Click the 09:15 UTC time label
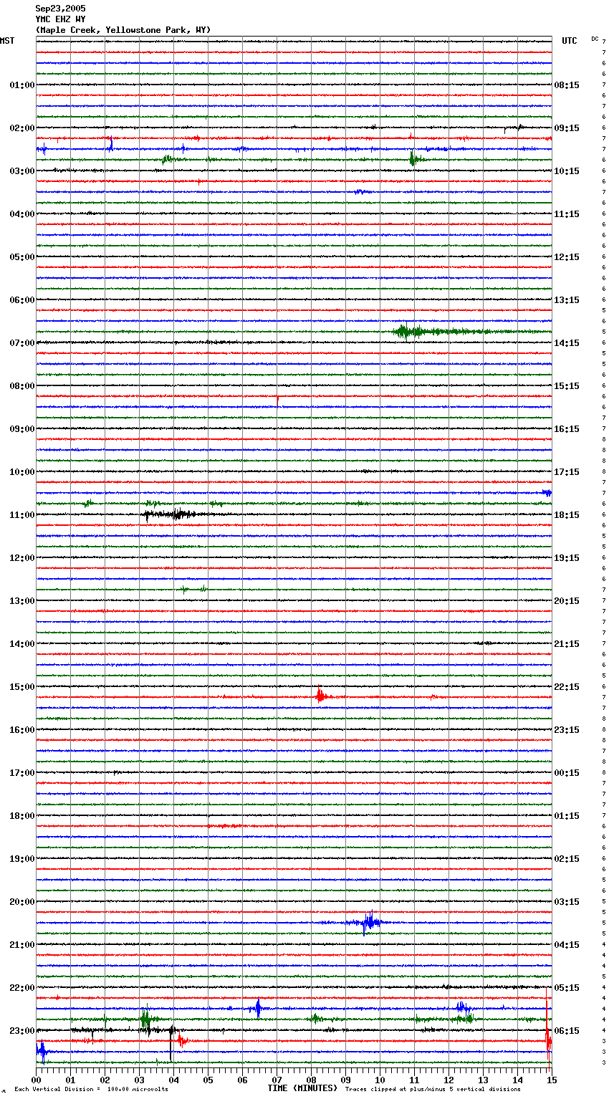 pyautogui.click(x=567, y=128)
